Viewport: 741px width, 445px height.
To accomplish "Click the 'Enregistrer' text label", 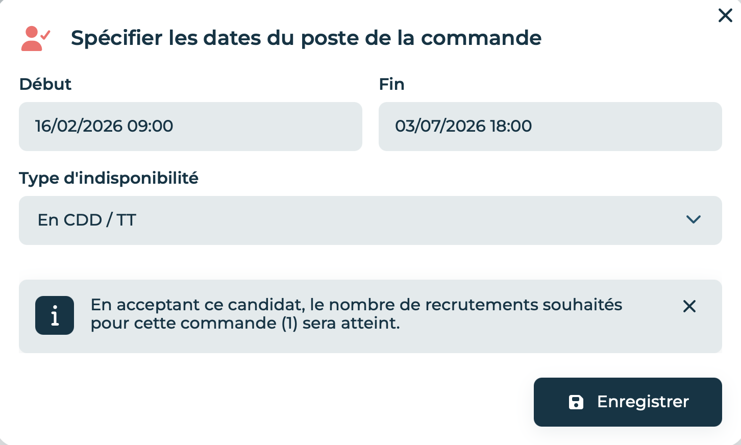I will (x=643, y=402).
